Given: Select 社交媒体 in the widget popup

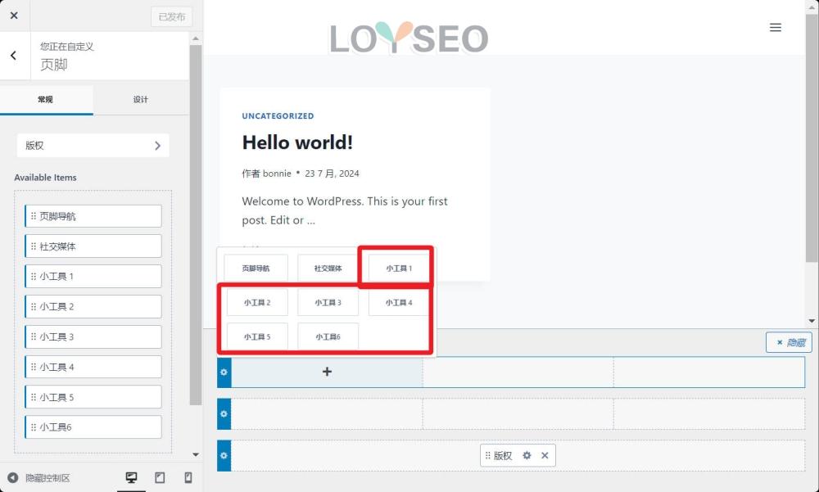Looking at the screenshot, I should tap(328, 267).
